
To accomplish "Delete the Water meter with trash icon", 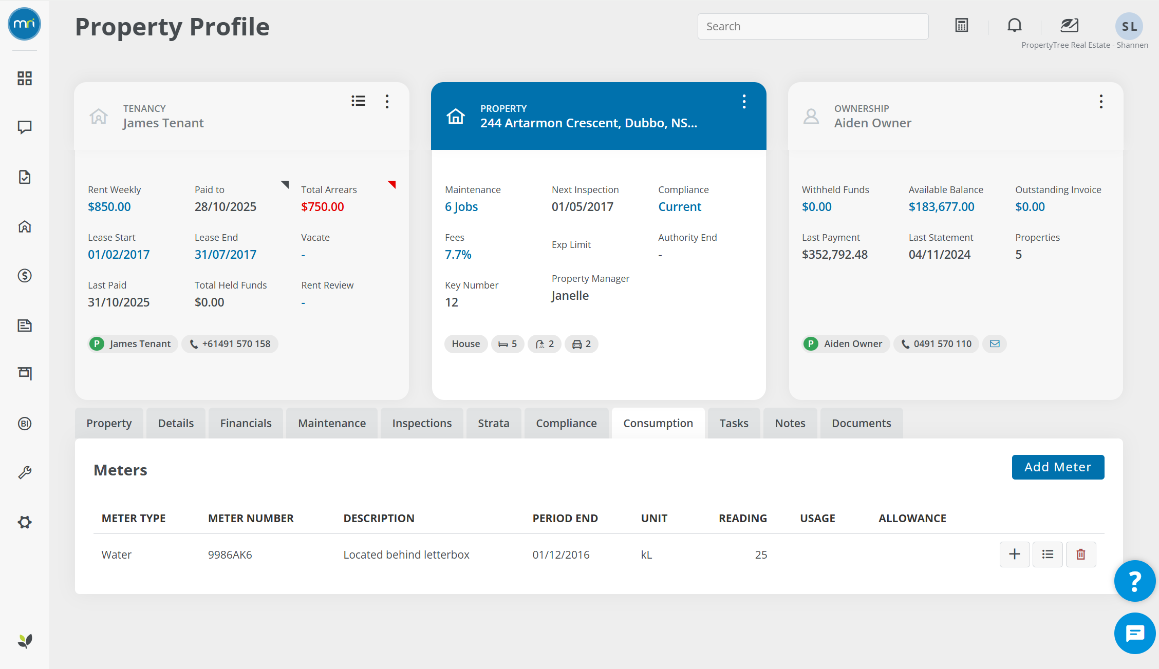I will [x=1081, y=555].
